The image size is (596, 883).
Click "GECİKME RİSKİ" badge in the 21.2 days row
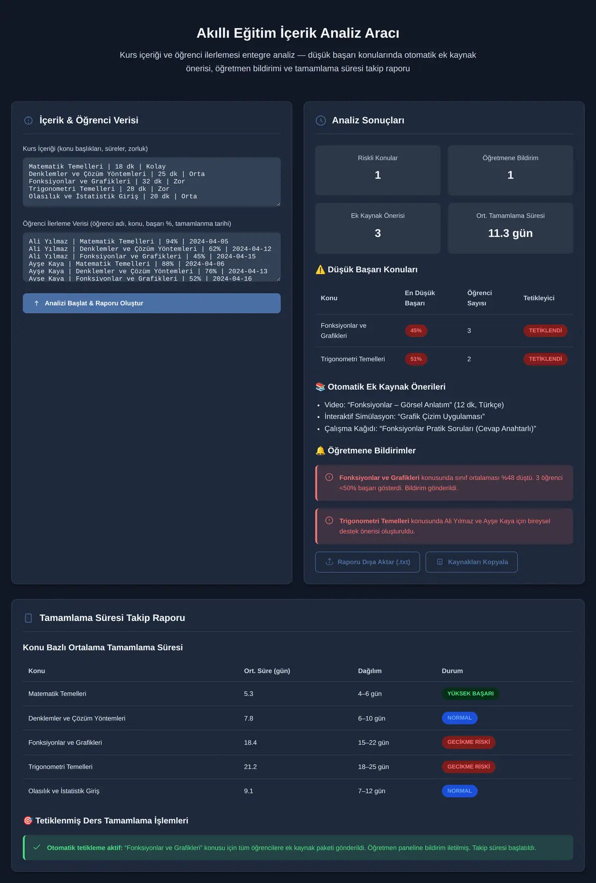click(x=468, y=767)
